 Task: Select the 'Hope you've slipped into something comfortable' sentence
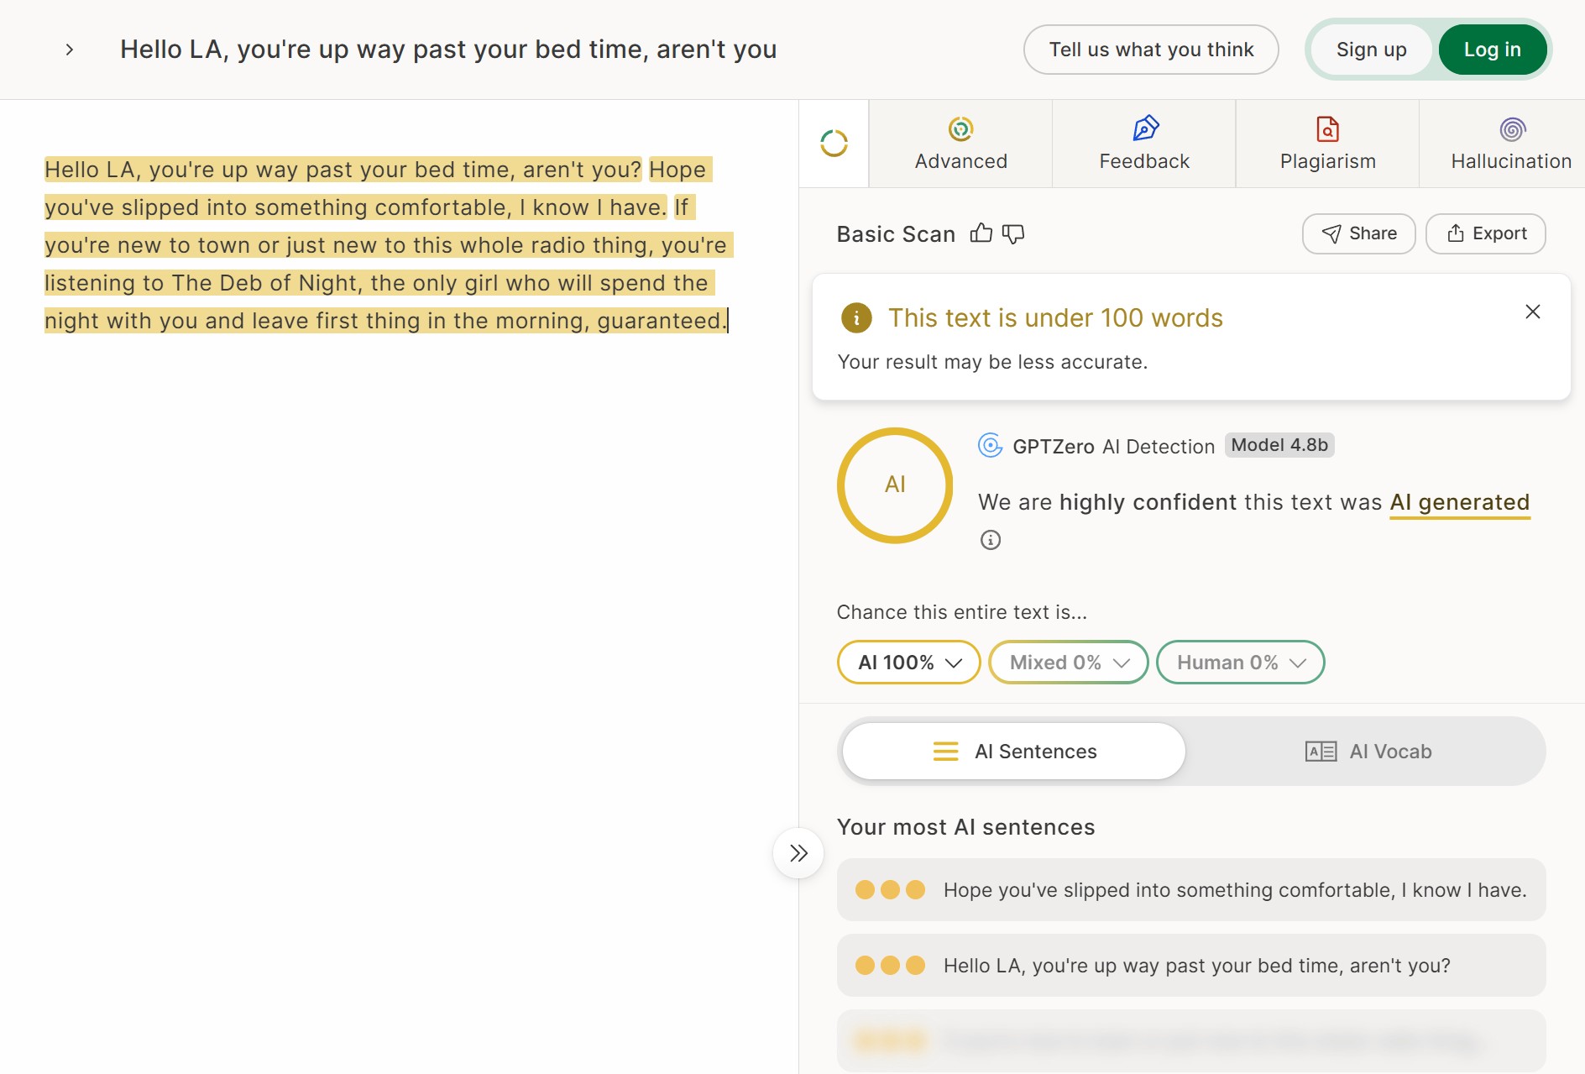tap(1191, 890)
